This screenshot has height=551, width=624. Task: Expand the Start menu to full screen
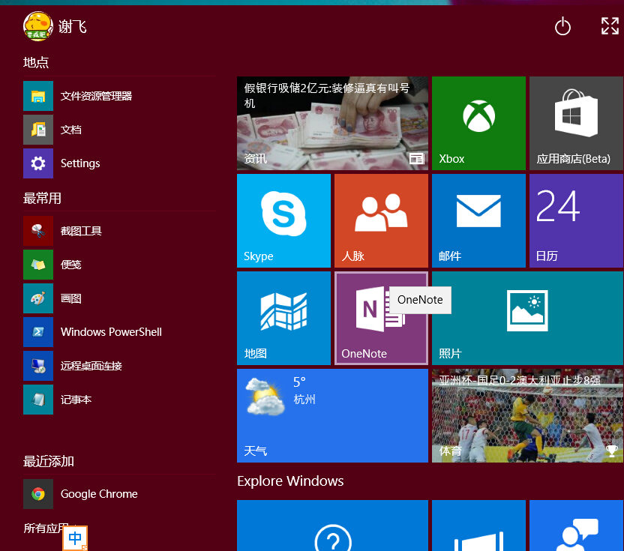[610, 26]
